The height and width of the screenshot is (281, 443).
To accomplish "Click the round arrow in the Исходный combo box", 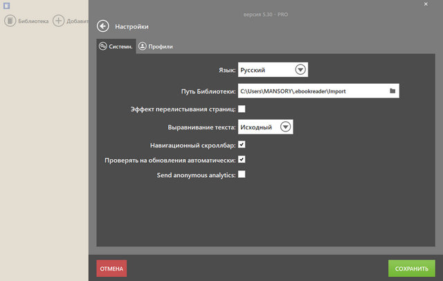I will pyautogui.click(x=285, y=127).
